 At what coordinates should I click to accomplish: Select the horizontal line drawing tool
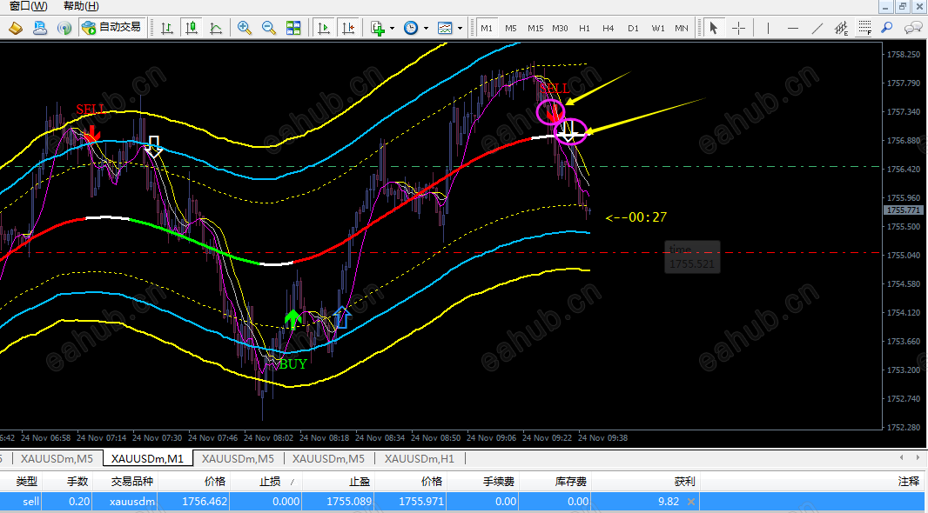tap(793, 28)
